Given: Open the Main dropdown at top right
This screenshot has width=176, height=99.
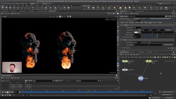Looking at the screenshot, I should tap(165, 4).
